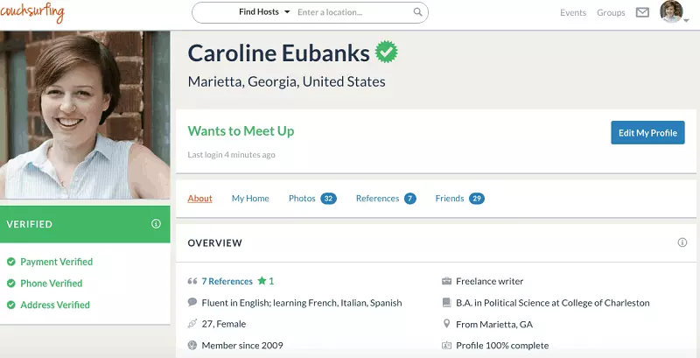Expand the Find Hosts dropdown
This screenshot has width=700, height=358.
(x=264, y=12)
